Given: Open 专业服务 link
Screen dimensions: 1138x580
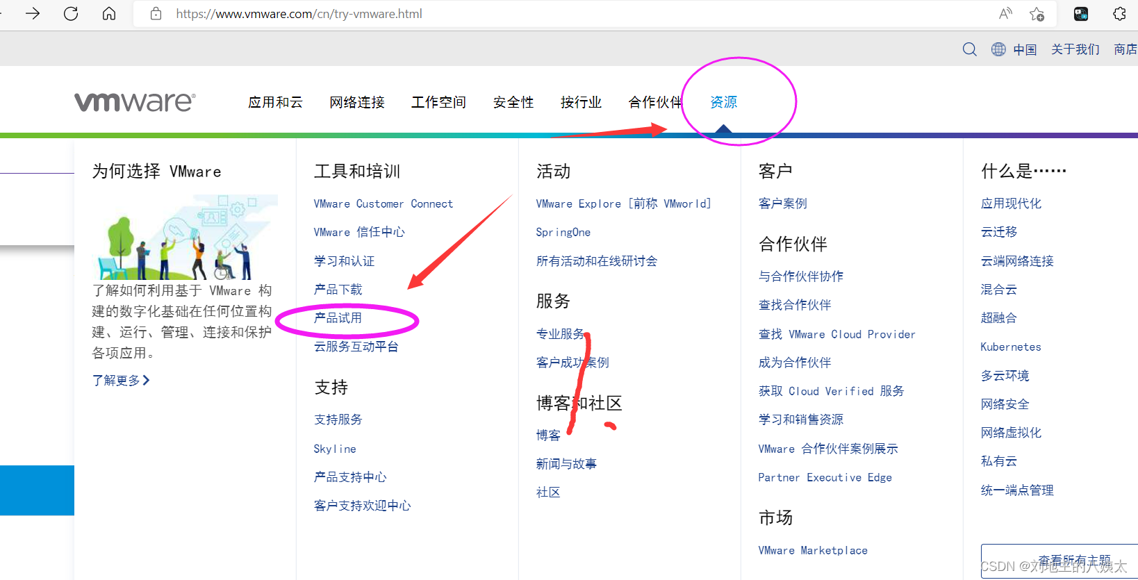Looking at the screenshot, I should (560, 334).
